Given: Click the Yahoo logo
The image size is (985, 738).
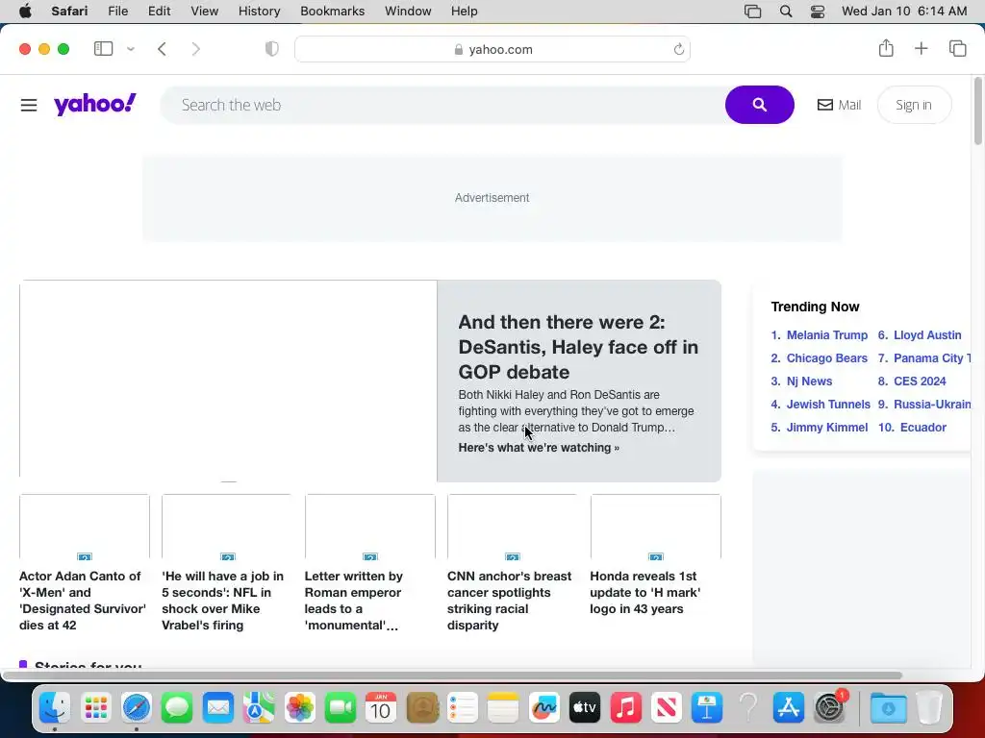Looking at the screenshot, I should [x=95, y=104].
